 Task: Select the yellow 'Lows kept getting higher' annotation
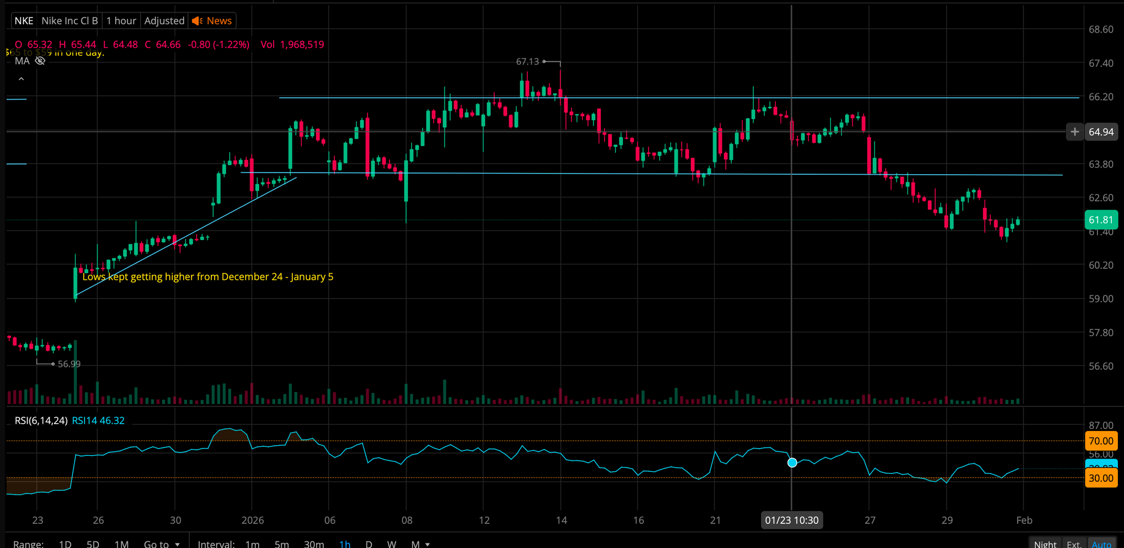click(208, 277)
